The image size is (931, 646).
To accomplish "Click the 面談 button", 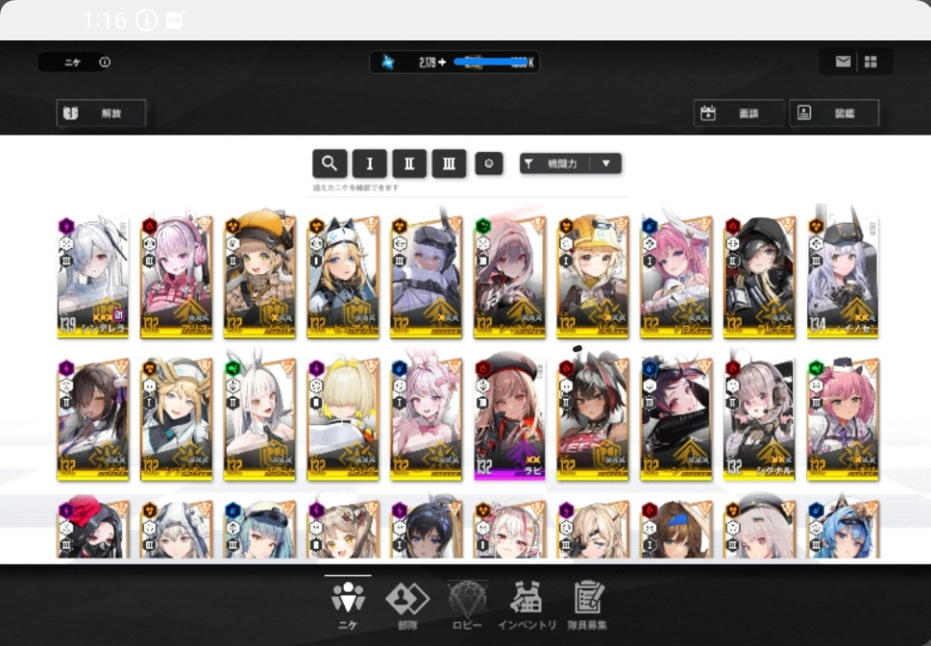I will coord(738,113).
